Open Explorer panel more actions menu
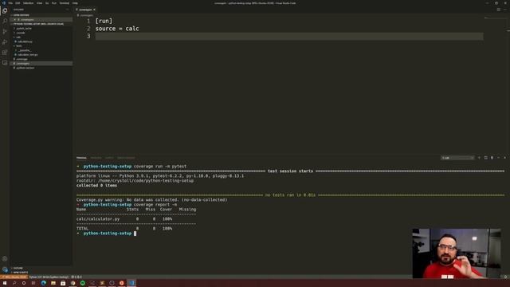The height and width of the screenshot is (287, 510). (67, 10)
